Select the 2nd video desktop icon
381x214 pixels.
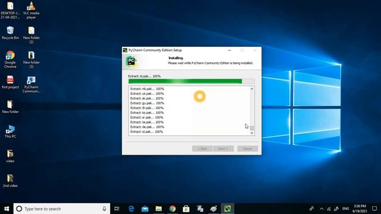10,181
